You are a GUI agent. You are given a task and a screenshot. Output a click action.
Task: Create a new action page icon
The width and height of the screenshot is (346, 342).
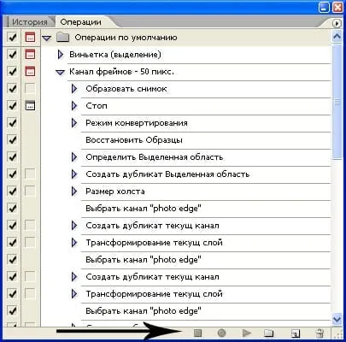coord(296,333)
